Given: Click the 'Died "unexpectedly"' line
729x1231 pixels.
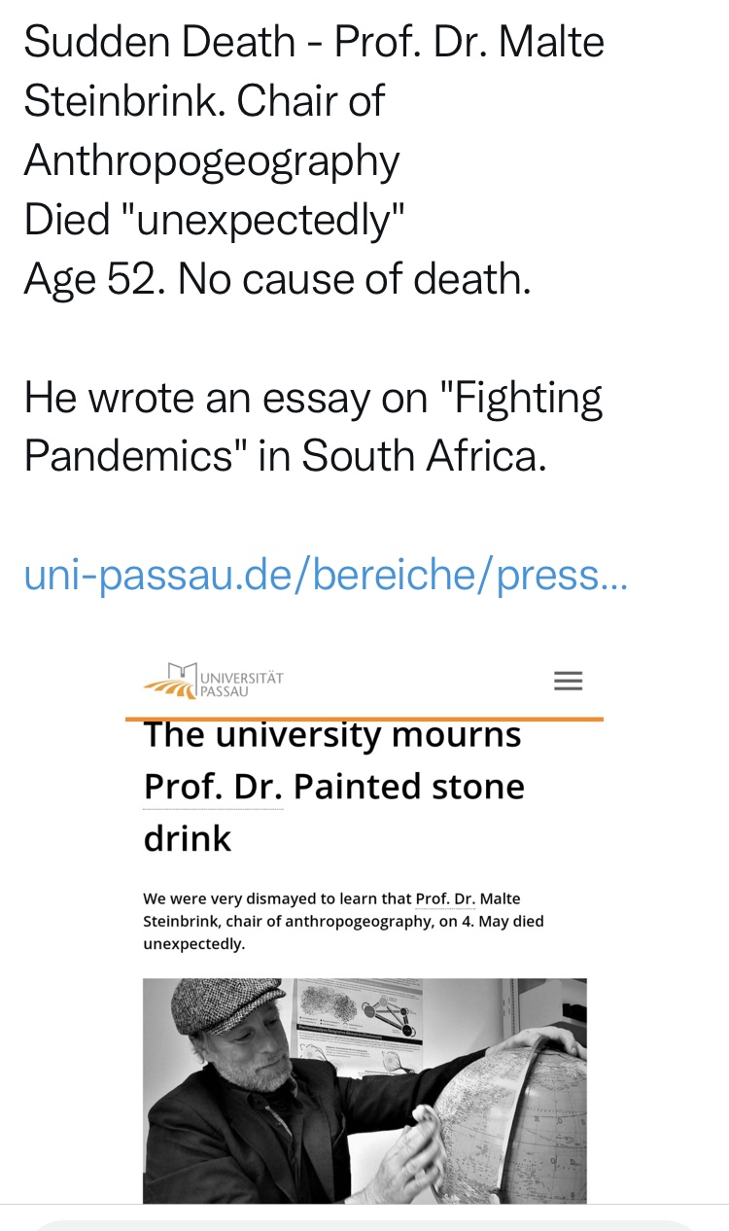Looking at the screenshot, I should [x=213, y=220].
